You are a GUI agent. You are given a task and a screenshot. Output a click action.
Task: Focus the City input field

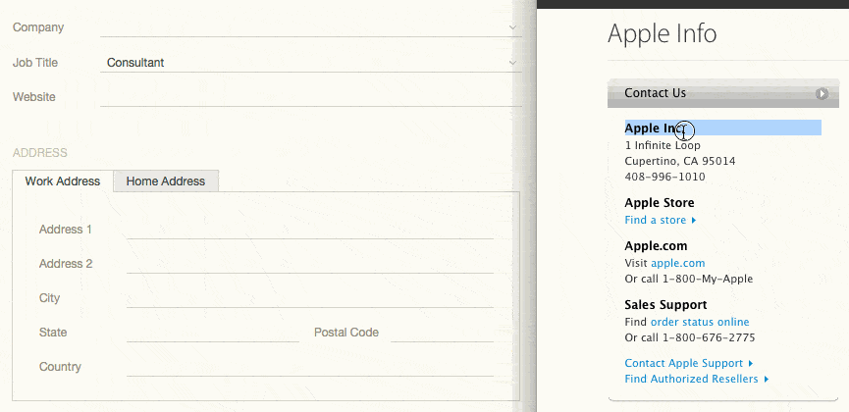[x=309, y=298]
